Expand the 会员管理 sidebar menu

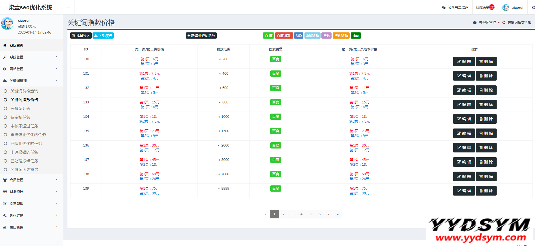16,180
